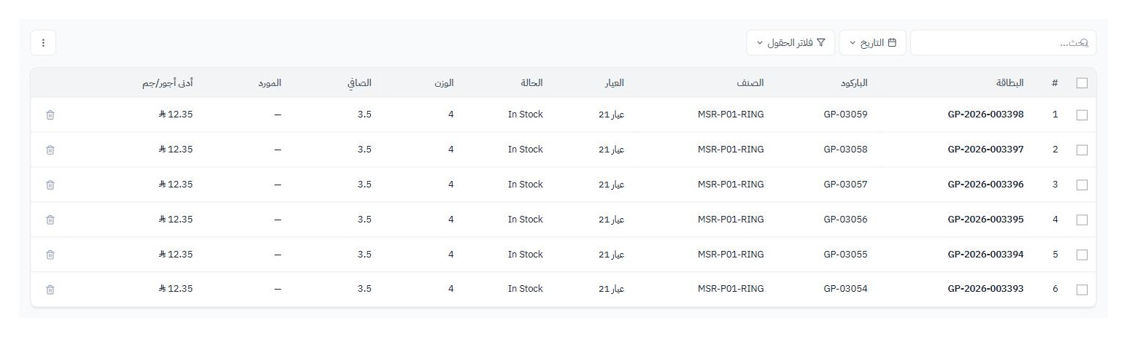This screenshot has height=337, width=1127.
Task: Select card number GP-2026-003396
Action: [985, 185]
